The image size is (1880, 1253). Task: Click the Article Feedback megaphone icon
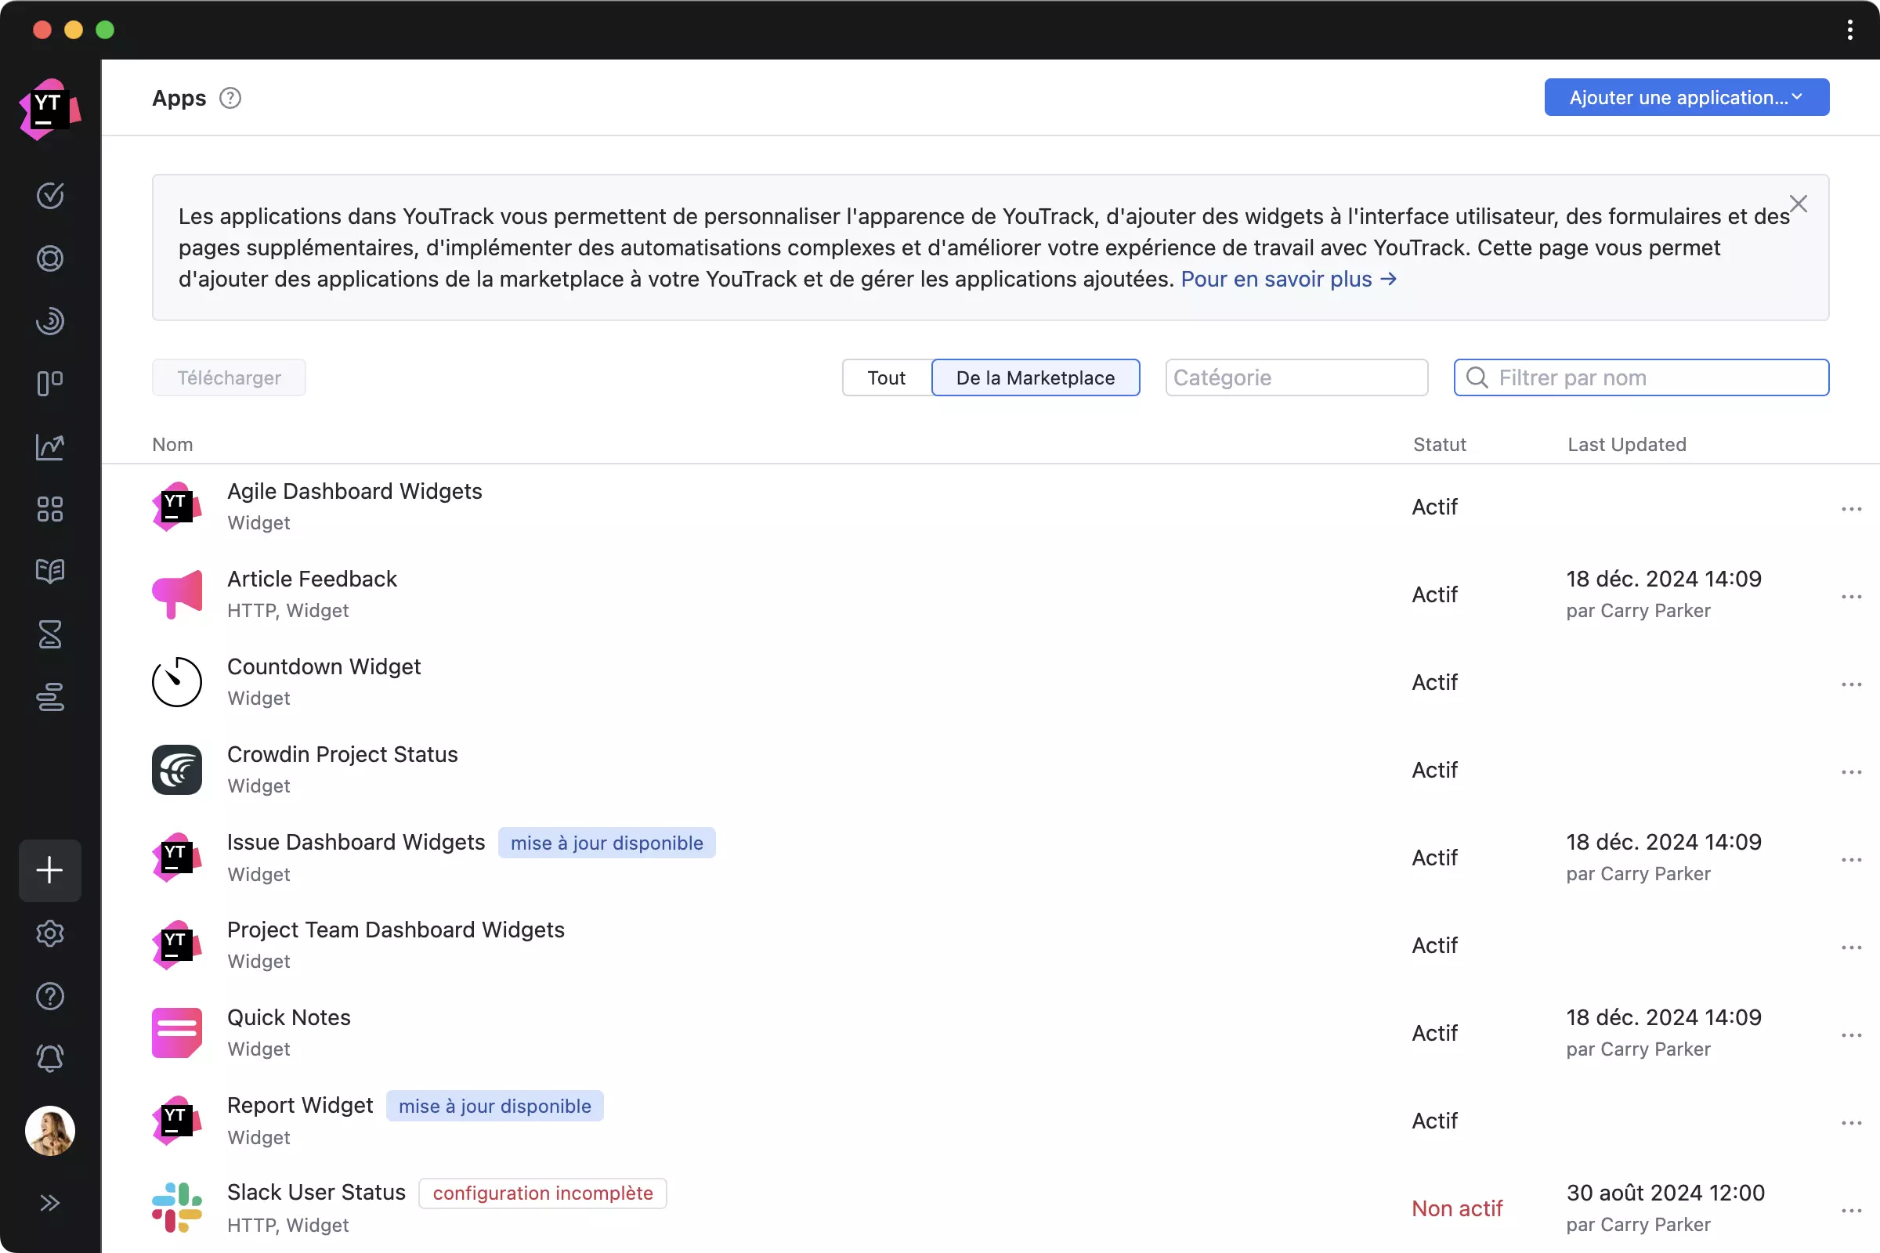(178, 591)
